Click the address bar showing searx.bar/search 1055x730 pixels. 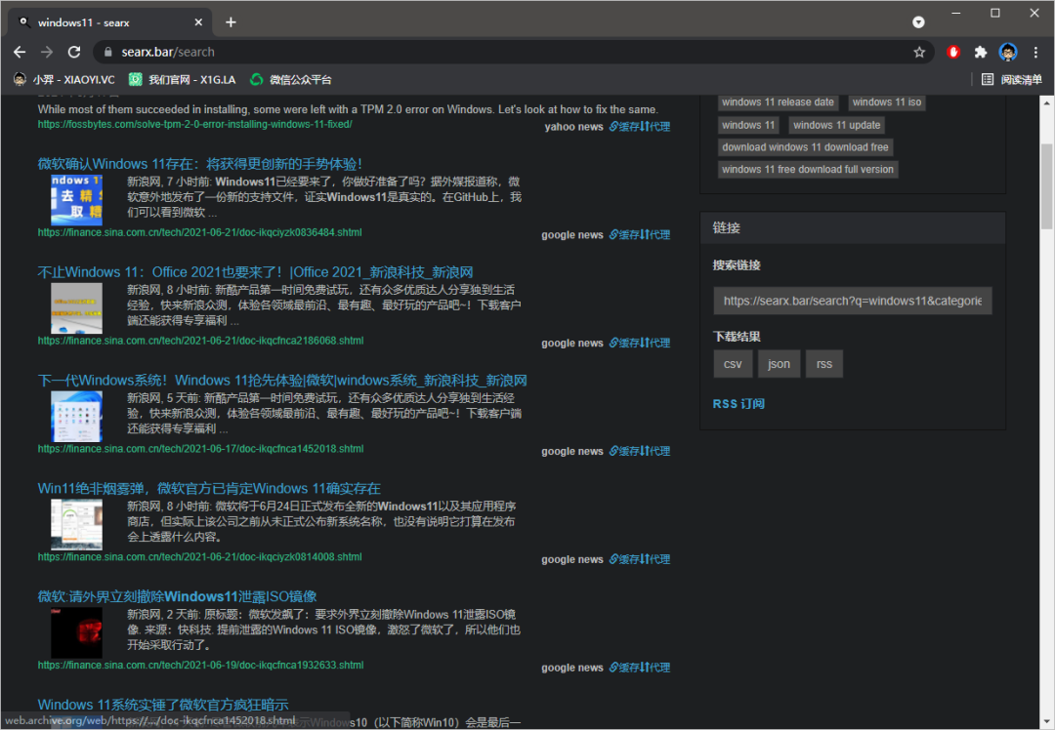pyautogui.click(x=488, y=52)
